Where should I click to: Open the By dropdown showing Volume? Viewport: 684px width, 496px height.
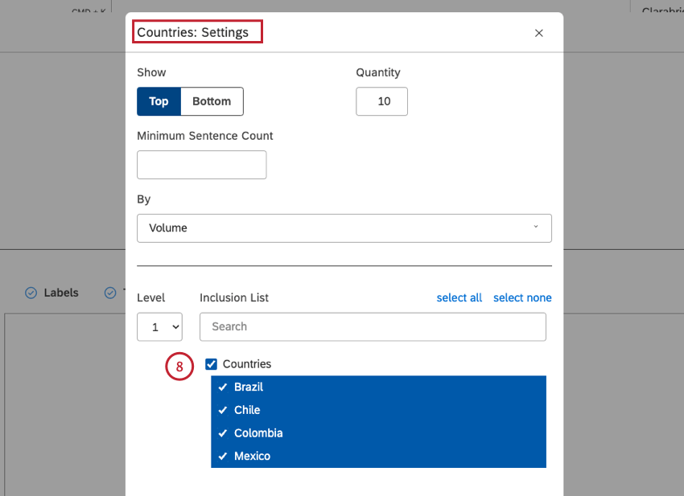click(x=344, y=228)
